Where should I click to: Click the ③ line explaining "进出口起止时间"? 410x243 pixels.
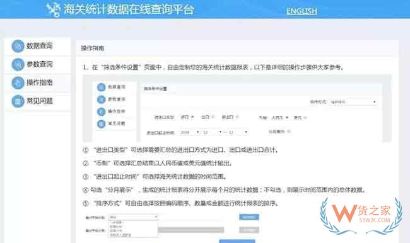pyautogui.click(x=155, y=177)
